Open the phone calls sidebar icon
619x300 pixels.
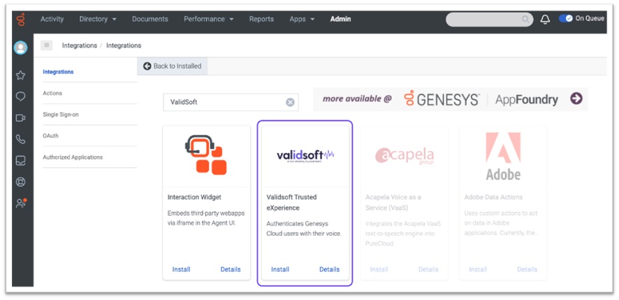[x=21, y=140]
